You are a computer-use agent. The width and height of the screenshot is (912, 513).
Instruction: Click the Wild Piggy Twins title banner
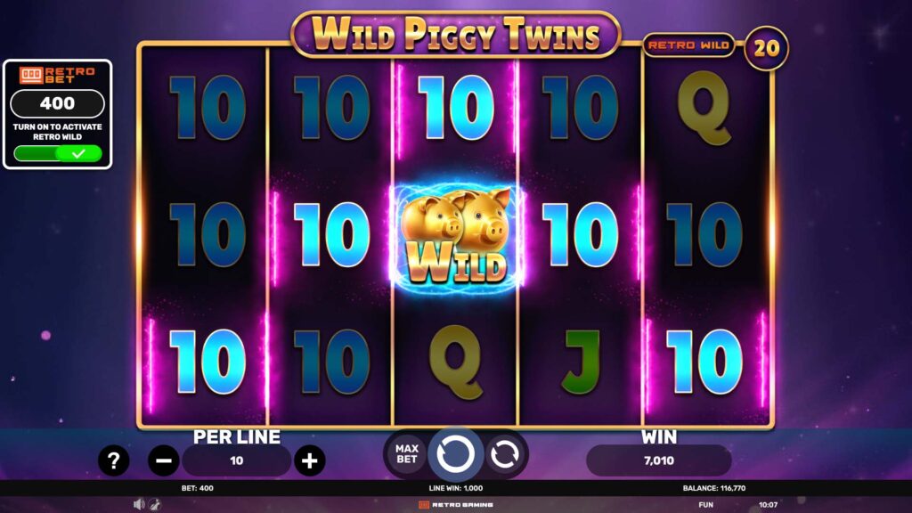click(x=455, y=35)
